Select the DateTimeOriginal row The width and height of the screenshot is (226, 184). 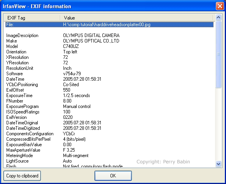[110, 123]
